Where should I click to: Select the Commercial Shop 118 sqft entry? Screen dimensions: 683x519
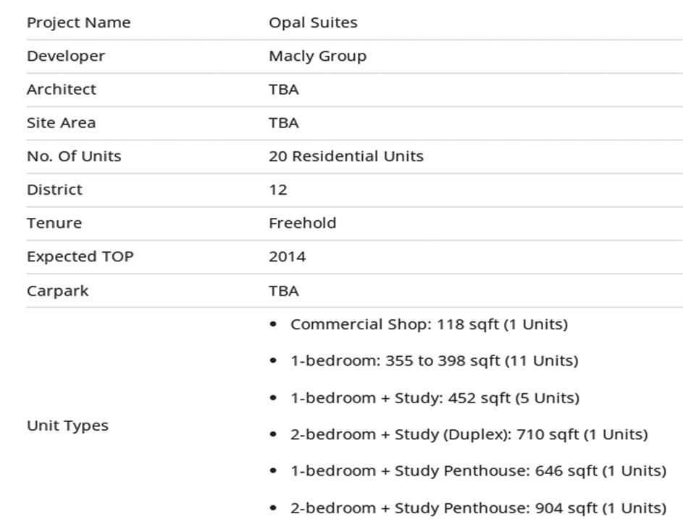coord(429,324)
